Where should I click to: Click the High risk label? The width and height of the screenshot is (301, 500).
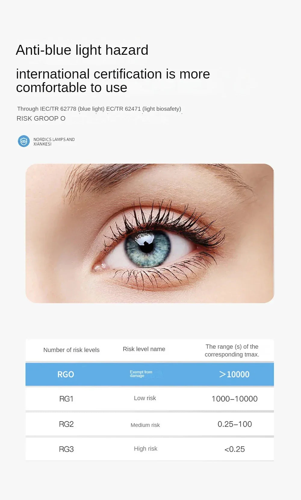point(146,449)
